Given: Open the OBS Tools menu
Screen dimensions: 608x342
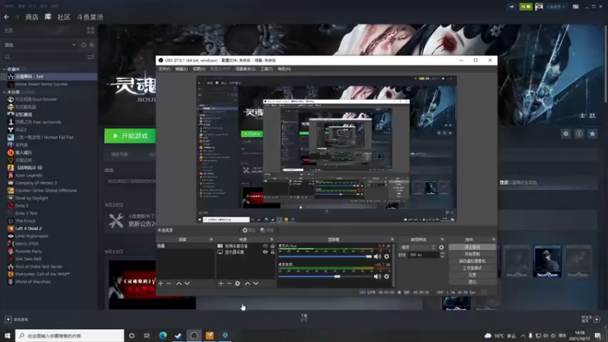Looking at the screenshot, I should tap(267, 69).
